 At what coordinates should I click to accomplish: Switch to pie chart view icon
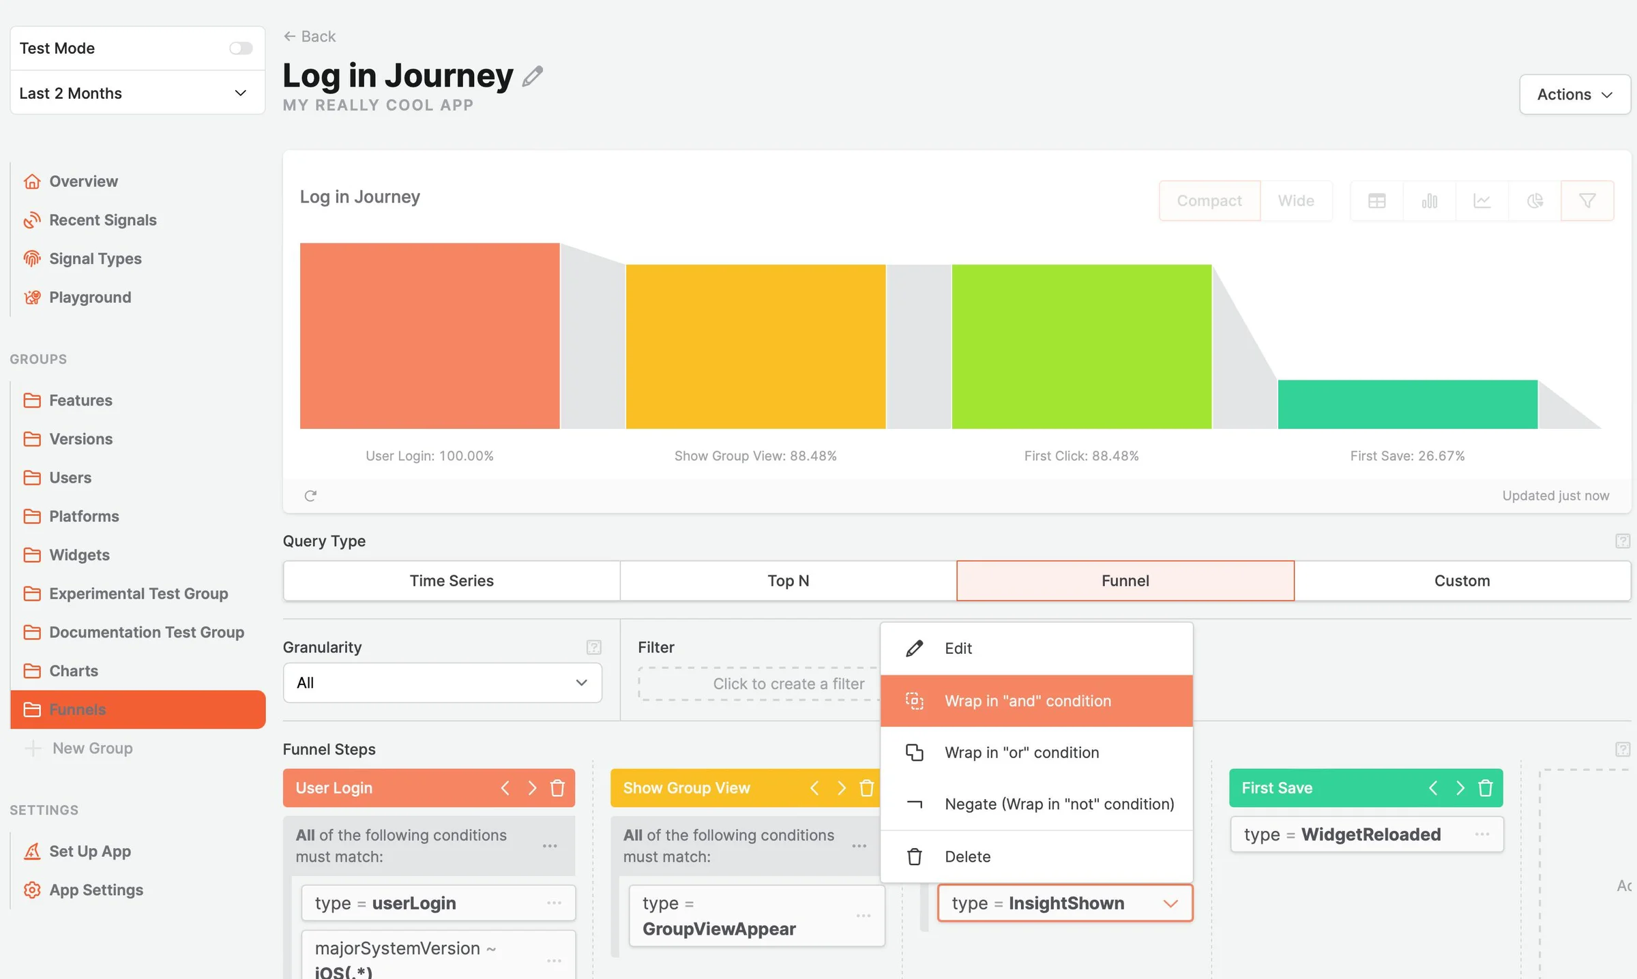coord(1535,200)
